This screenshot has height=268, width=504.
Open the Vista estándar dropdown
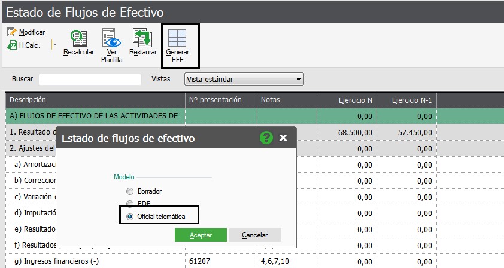point(244,79)
